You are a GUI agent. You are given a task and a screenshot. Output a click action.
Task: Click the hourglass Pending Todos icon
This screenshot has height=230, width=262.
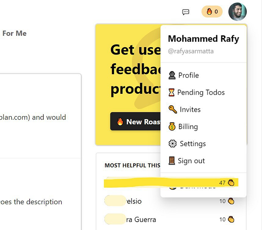point(172,93)
